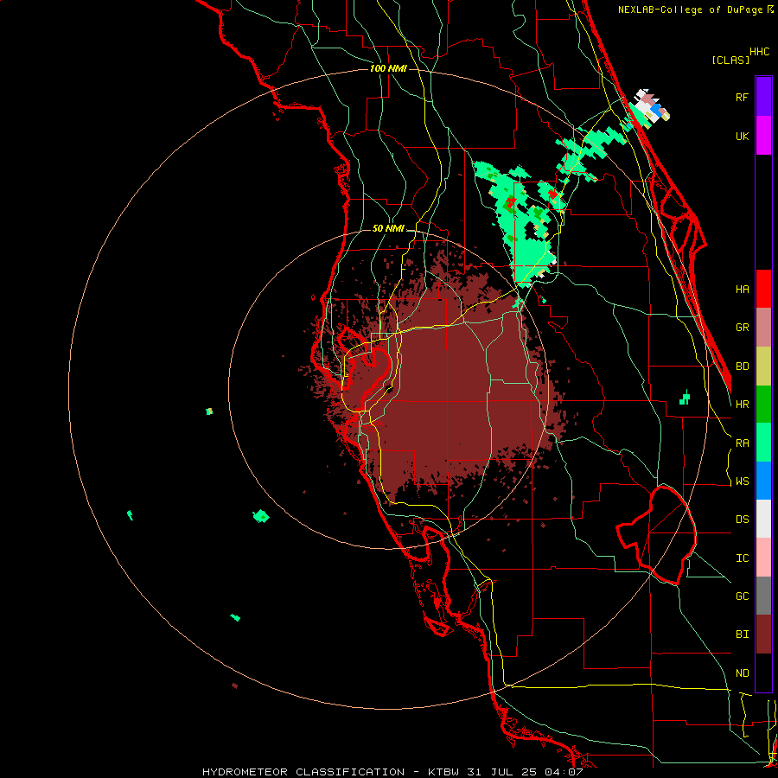The image size is (778, 778).
Task: Click the BI legend label
Action: [x=742, y=635]
